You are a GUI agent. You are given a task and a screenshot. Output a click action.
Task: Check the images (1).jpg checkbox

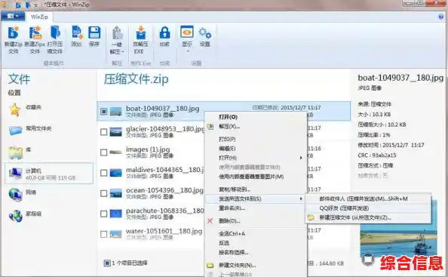(104, 152)
